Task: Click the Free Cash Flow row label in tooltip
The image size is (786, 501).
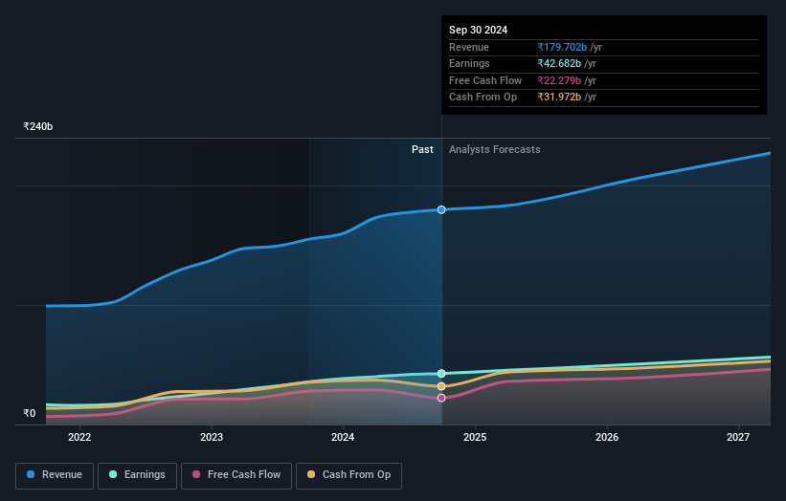Action: coord(485,80)
